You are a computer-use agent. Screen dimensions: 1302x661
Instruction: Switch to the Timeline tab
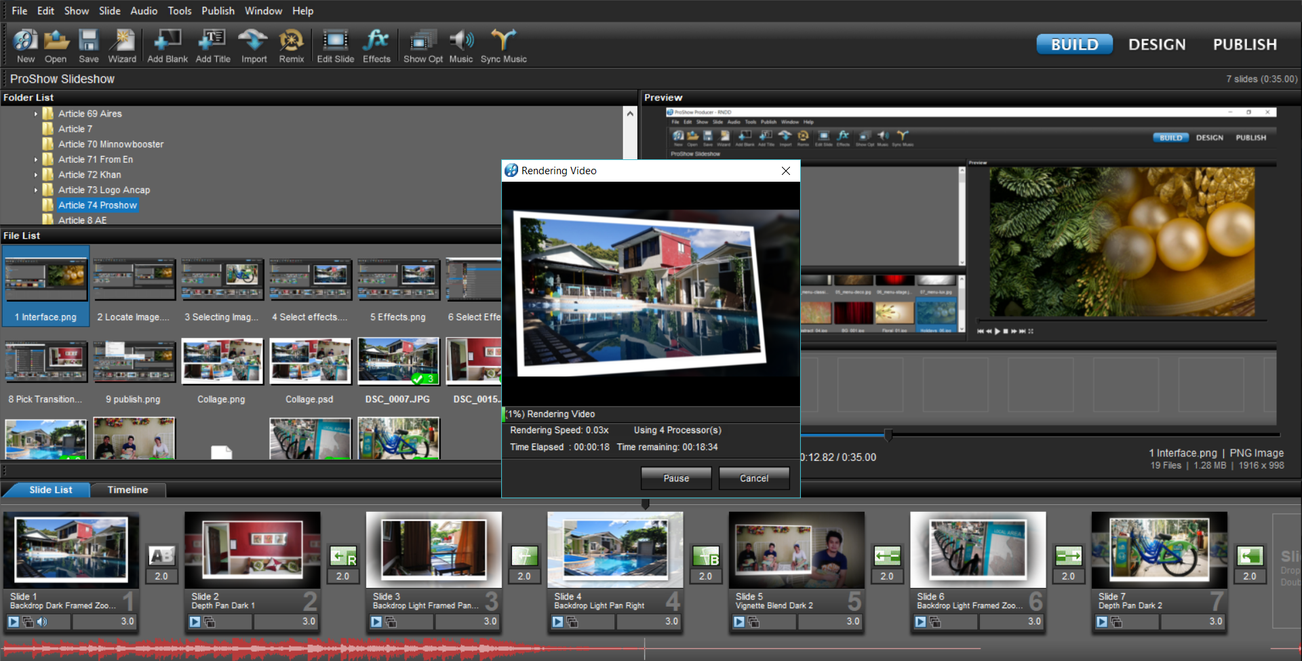pyautogui.click(x=127, y=489)
